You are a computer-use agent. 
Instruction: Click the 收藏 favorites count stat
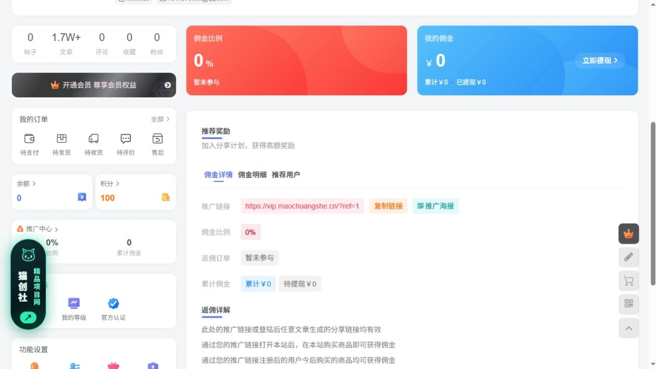pos(129,44)
